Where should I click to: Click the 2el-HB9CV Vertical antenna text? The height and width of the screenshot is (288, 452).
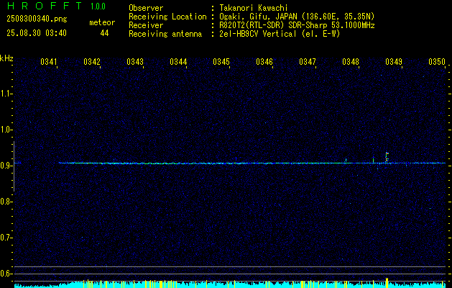pyautogui.click(x=280, y=34)
